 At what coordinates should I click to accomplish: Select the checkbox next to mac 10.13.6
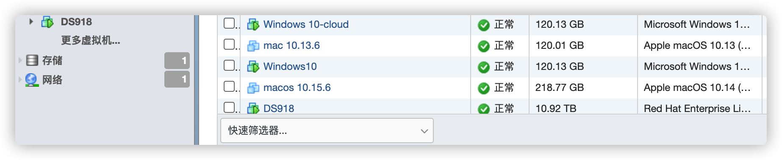coord(229,44)
